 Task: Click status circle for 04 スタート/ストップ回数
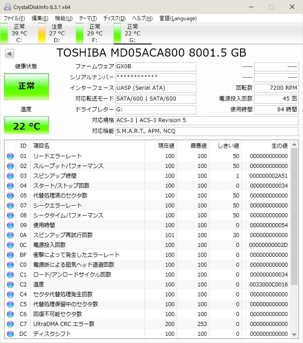point(10,186)
